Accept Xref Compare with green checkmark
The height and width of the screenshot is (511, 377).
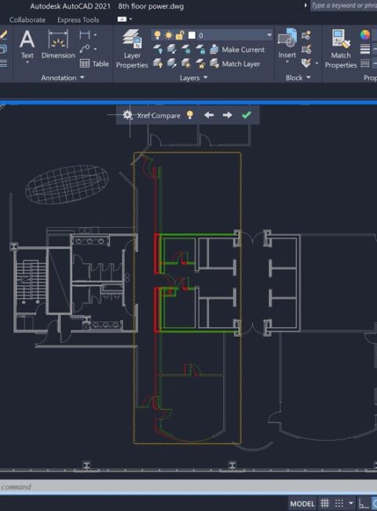pyautogui.click(x=247, y=115)
